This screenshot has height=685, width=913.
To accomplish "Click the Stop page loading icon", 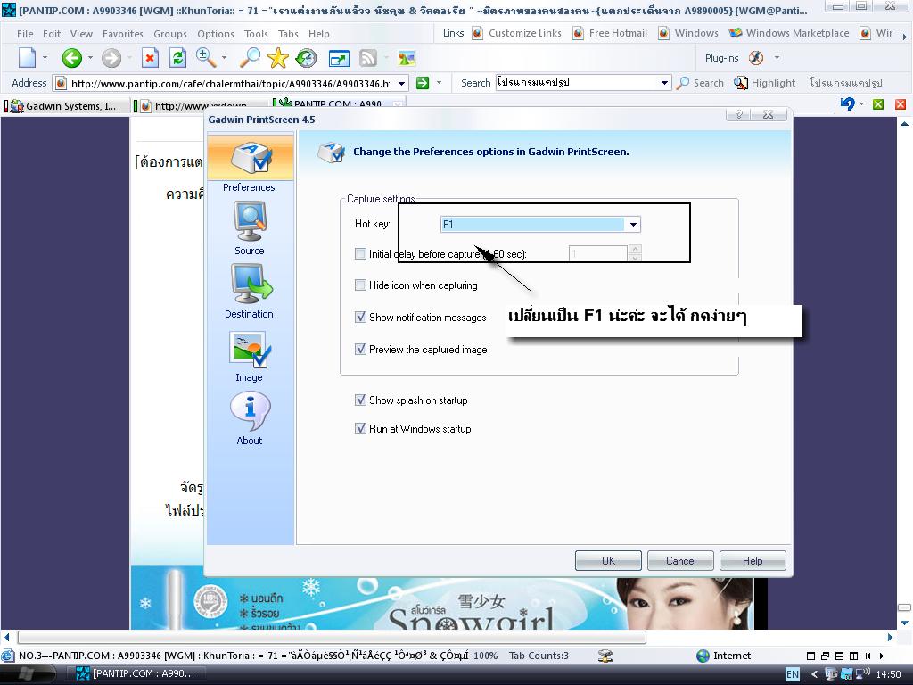I will point(150,58).
